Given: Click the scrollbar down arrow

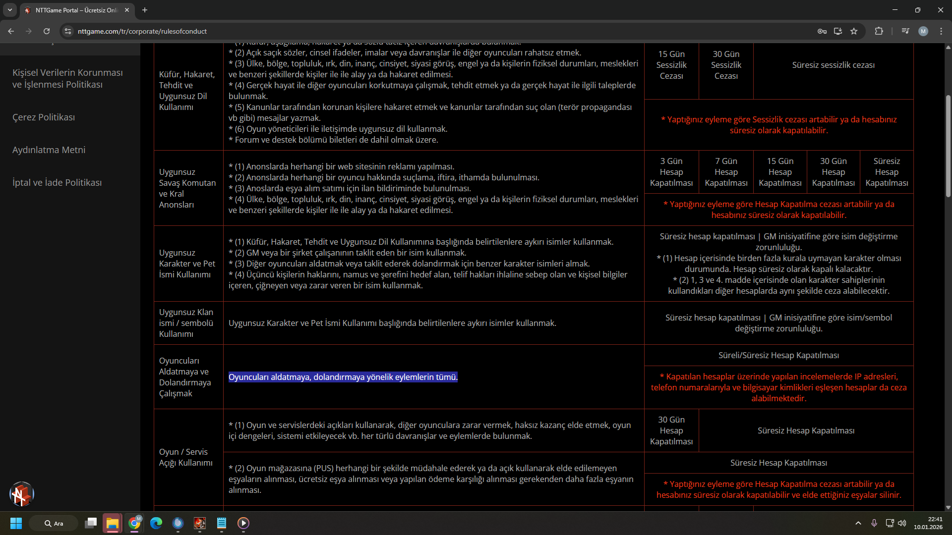Looking at the screenshot, I should tap(948, 507).
